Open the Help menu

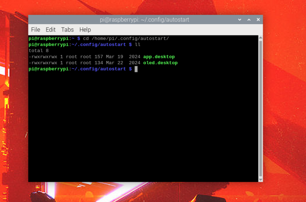pos(85,30)
